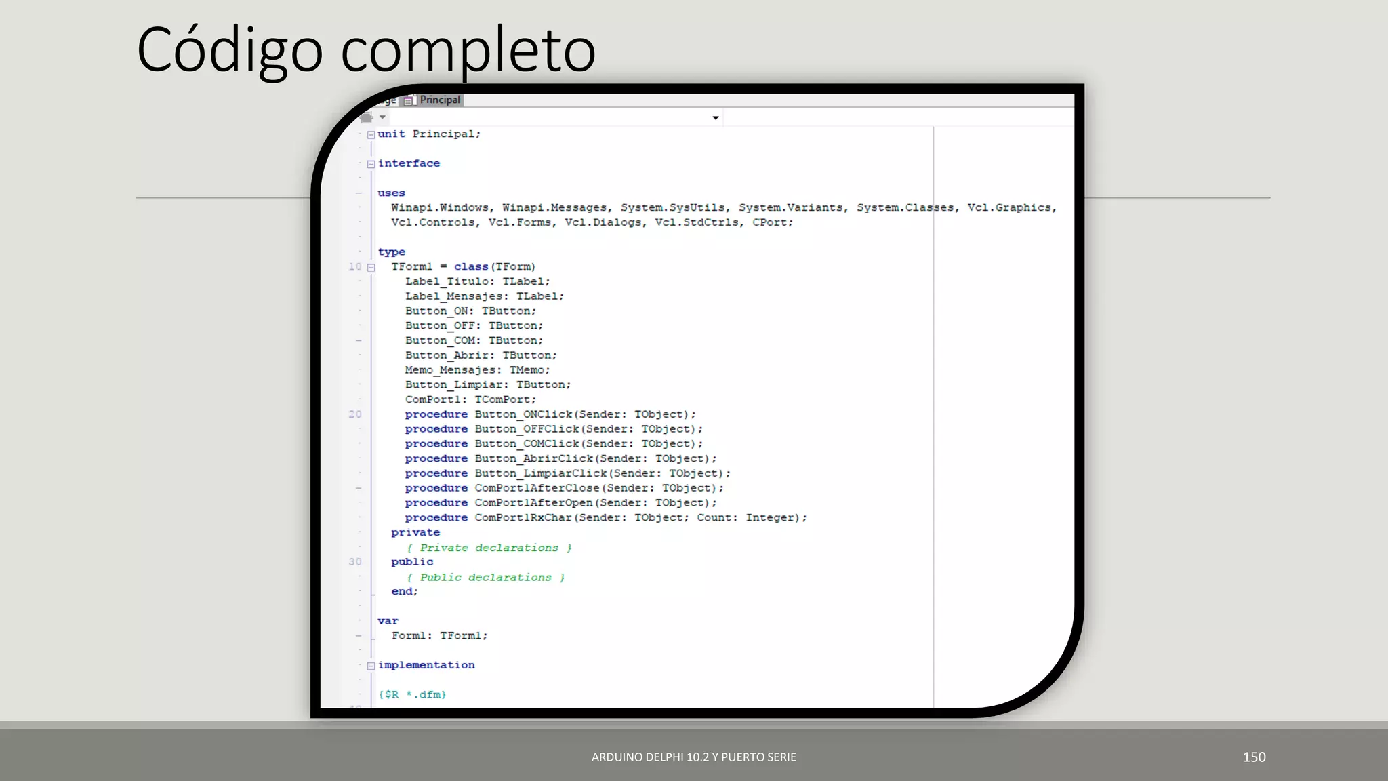This screenshot has width=1388, height=781.
Task: Click the 'Button_OFF: TButton;' declaration
Action: point(474,326)
